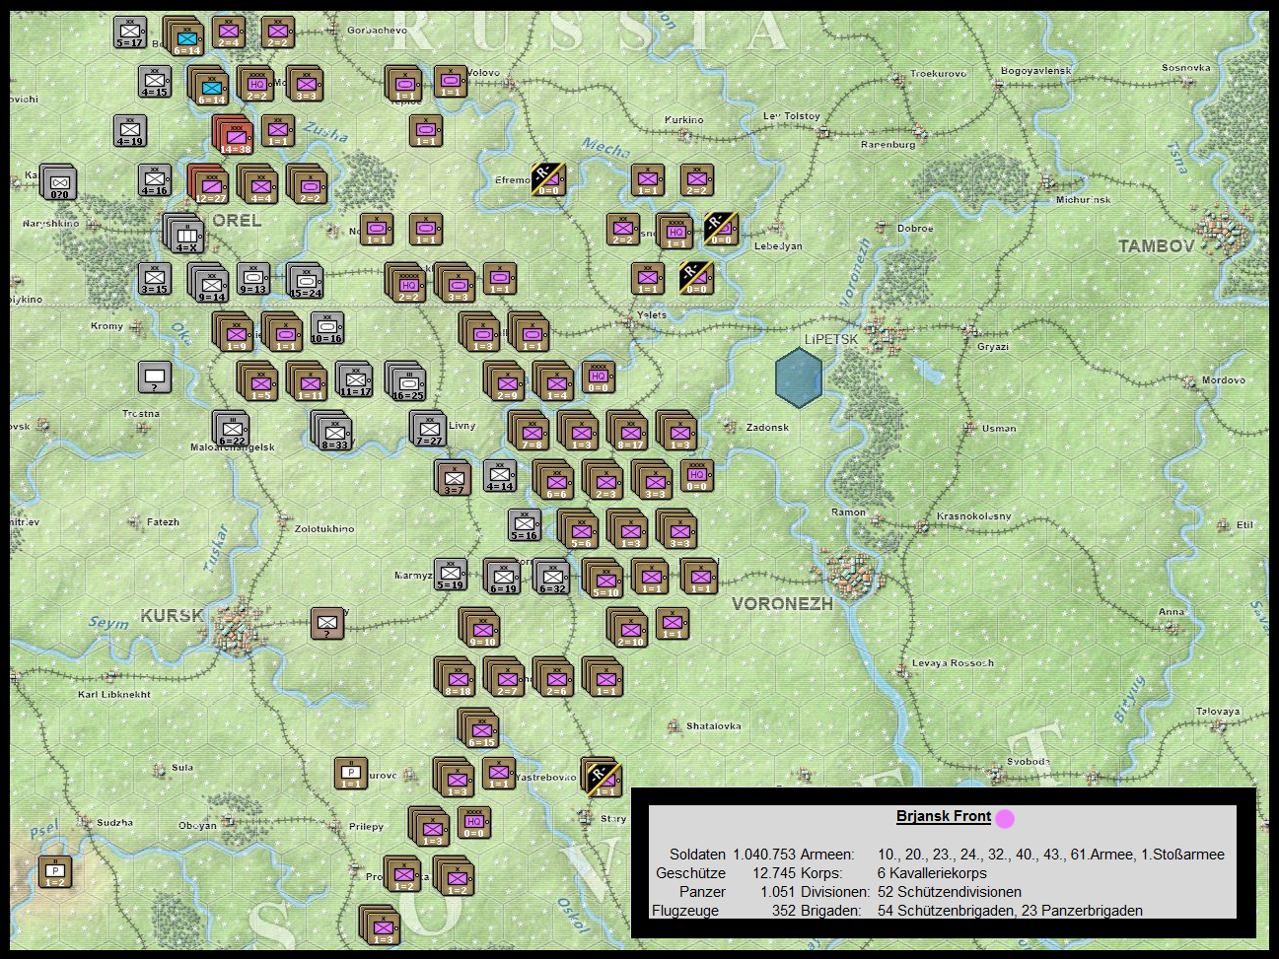Click the OREL city label

[x=238, y=221]
